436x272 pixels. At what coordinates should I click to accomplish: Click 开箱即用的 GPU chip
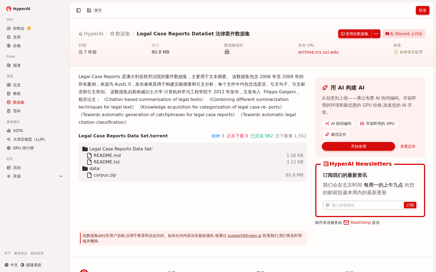coord(377,123)
